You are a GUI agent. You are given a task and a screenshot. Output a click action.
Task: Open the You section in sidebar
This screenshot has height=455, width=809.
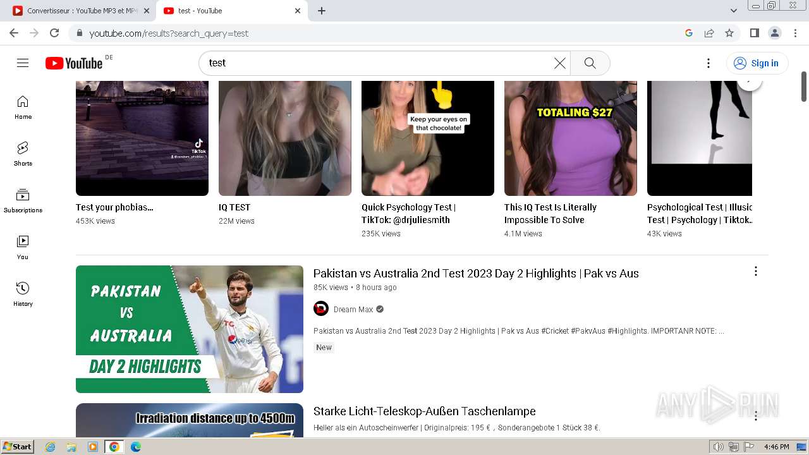click(23, 248)
